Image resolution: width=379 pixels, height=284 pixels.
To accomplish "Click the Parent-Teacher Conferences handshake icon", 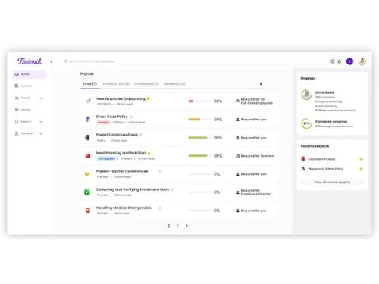I will 87,174.
